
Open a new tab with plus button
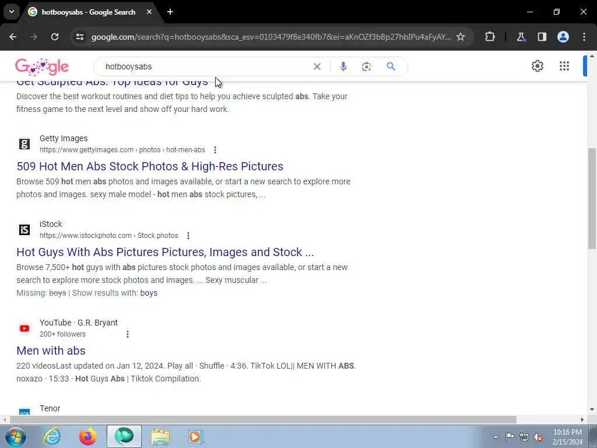[170, 12]
